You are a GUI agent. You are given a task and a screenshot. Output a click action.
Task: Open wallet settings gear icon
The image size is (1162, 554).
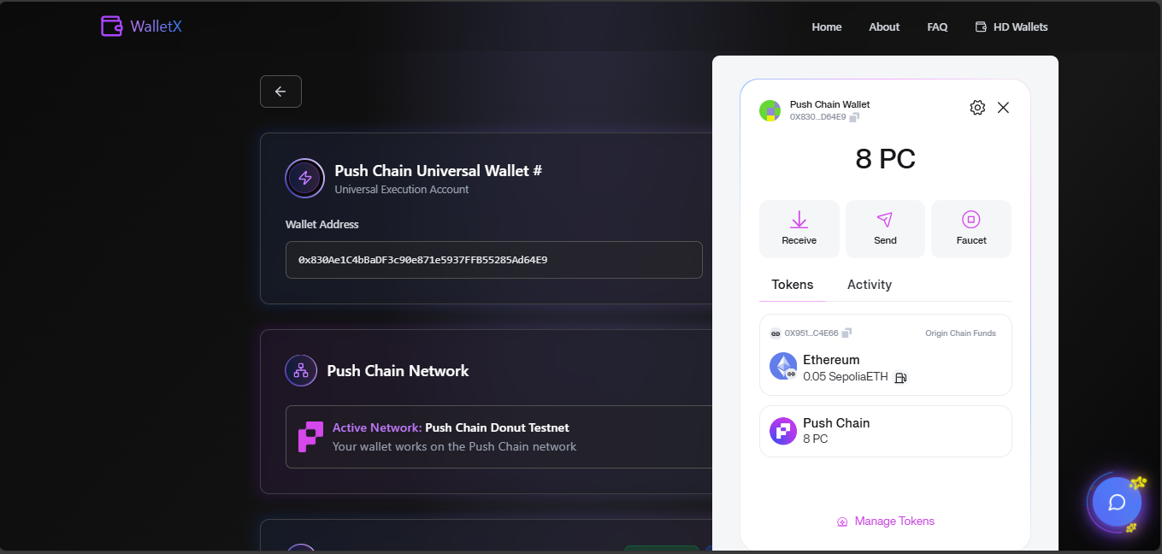click(x=977, y=108)
